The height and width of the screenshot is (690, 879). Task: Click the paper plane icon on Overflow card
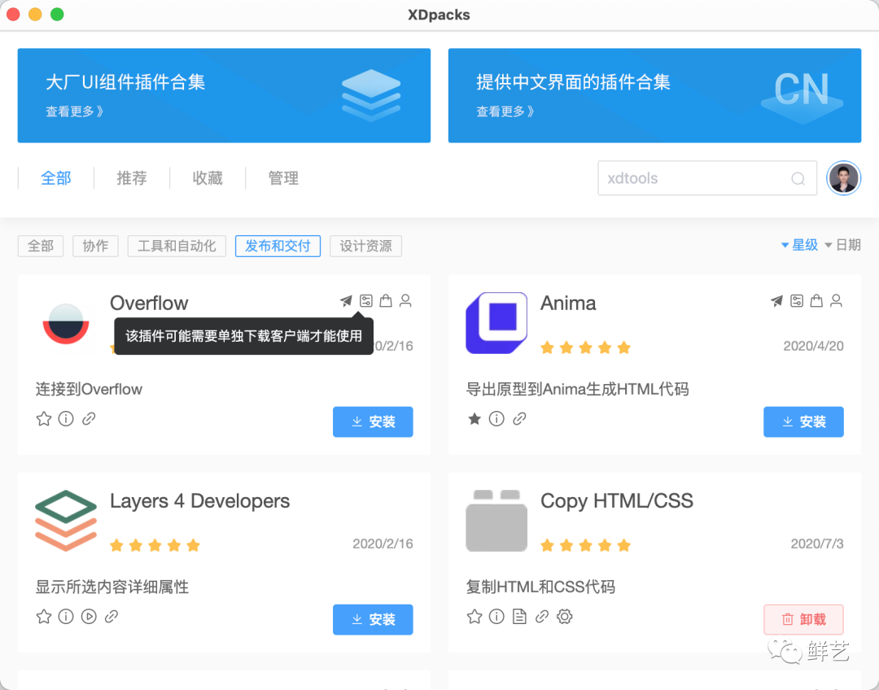click(x=346, y=301)
